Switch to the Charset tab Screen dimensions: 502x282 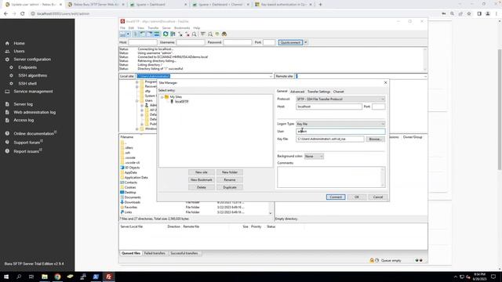(338, 92)
